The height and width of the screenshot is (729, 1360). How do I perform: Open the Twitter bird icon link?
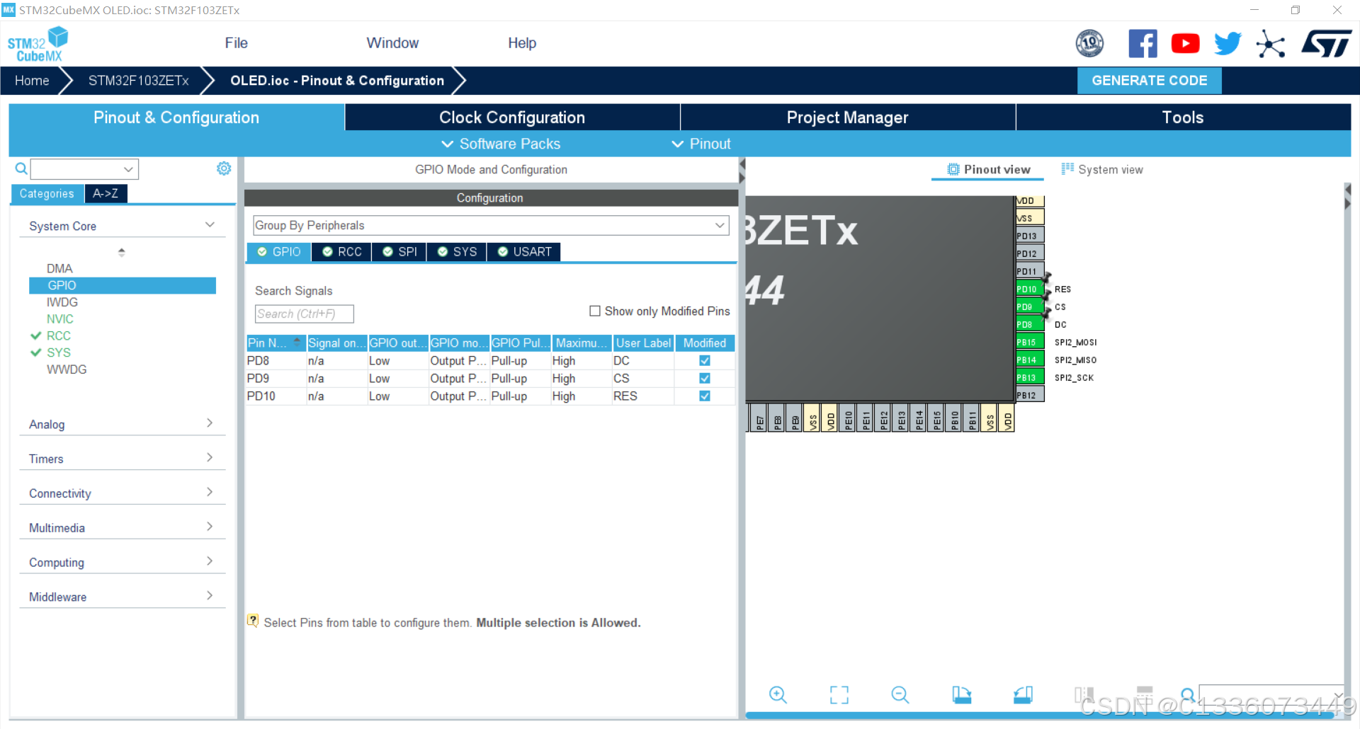(x=1228, y=44)
